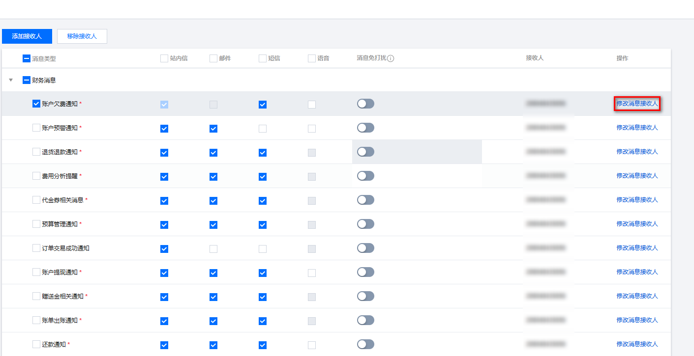Enable 语音 for 账户提现通知
Screen dimensions: 694x356
click(312, 273)
